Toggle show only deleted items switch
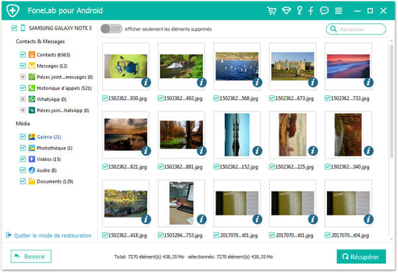Image resolution: width=398 pixels, height=273 pixels. pos(111,28)
